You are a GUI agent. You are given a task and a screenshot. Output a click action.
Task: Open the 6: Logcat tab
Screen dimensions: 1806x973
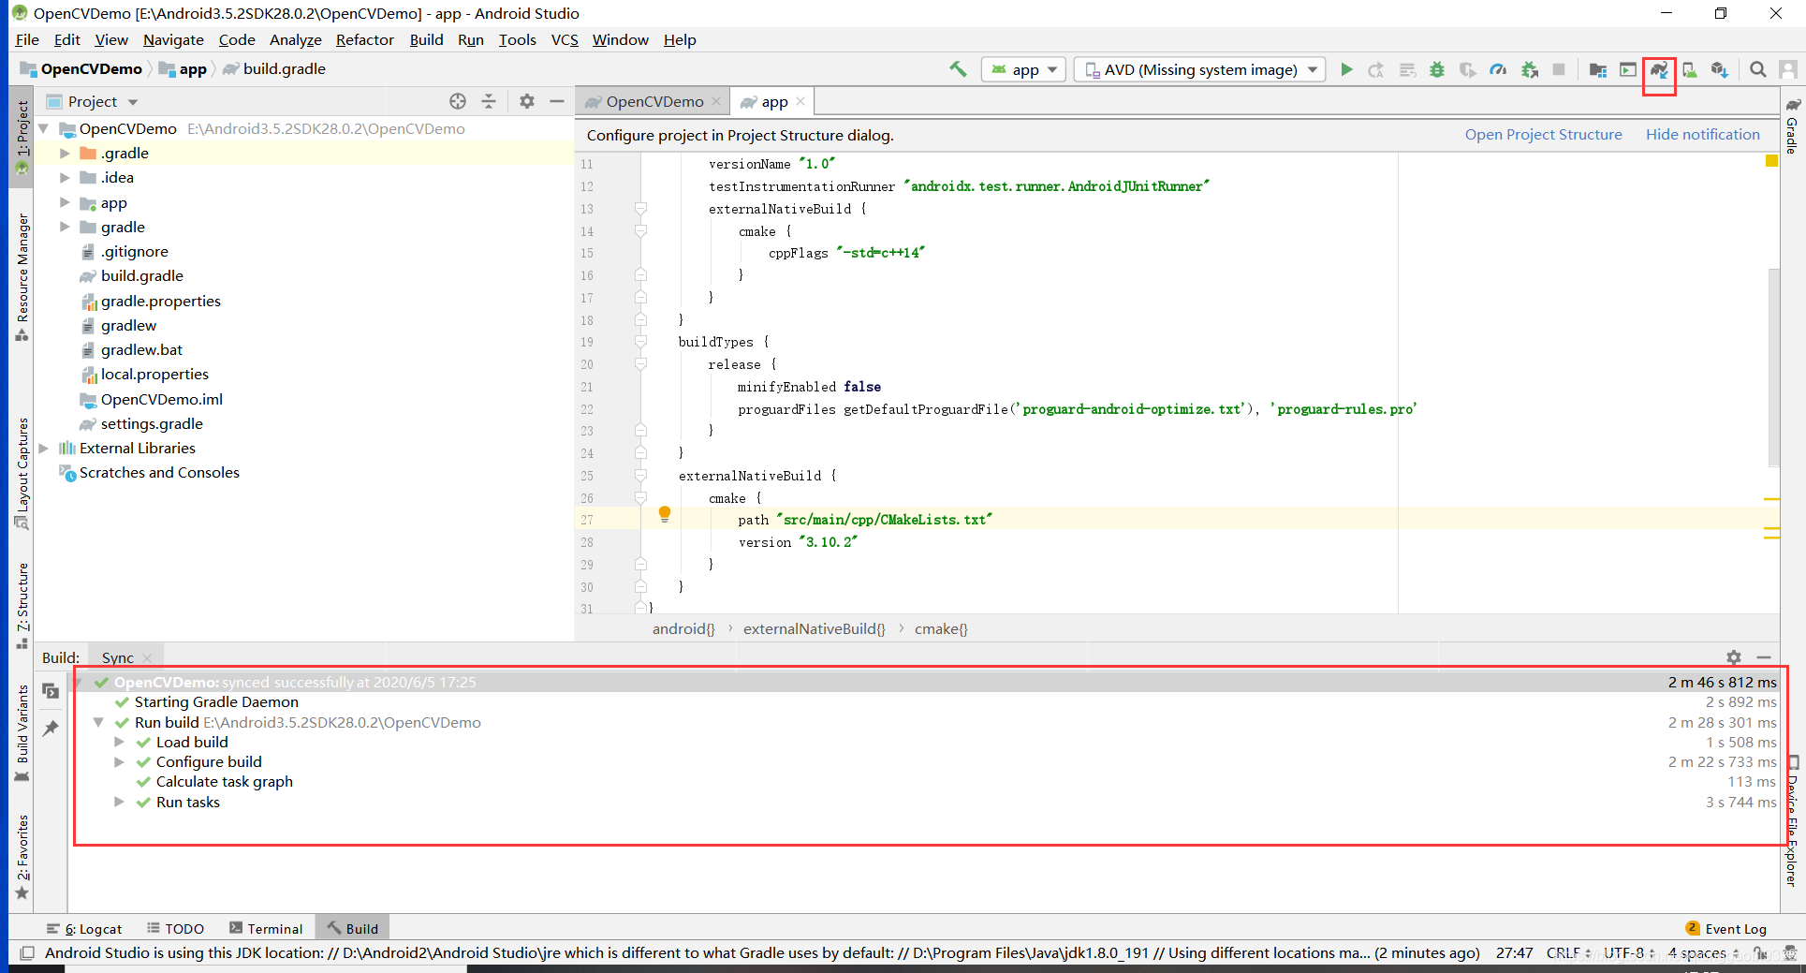[84, 929]
